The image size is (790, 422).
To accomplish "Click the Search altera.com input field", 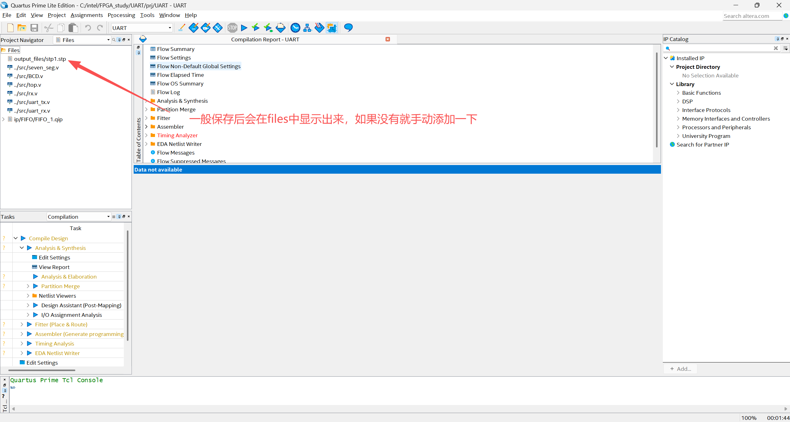I will click(x=752, y=16).
